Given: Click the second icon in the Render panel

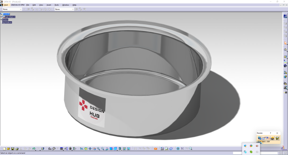Looking at the screenshot, I should (264, 138).
